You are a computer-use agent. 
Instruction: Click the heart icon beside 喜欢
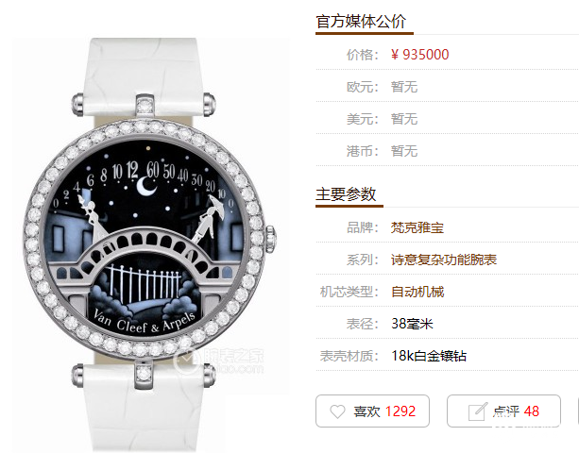tap(337, 411)
